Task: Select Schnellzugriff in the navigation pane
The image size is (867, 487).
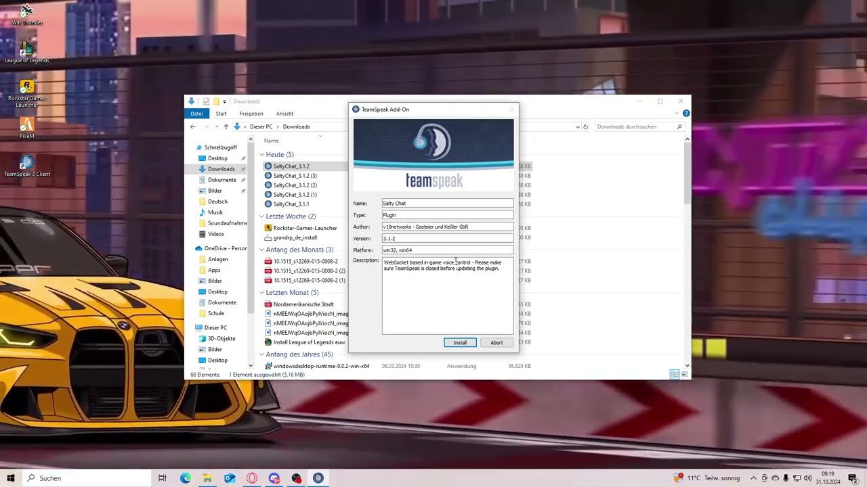Action: (220, 147)
